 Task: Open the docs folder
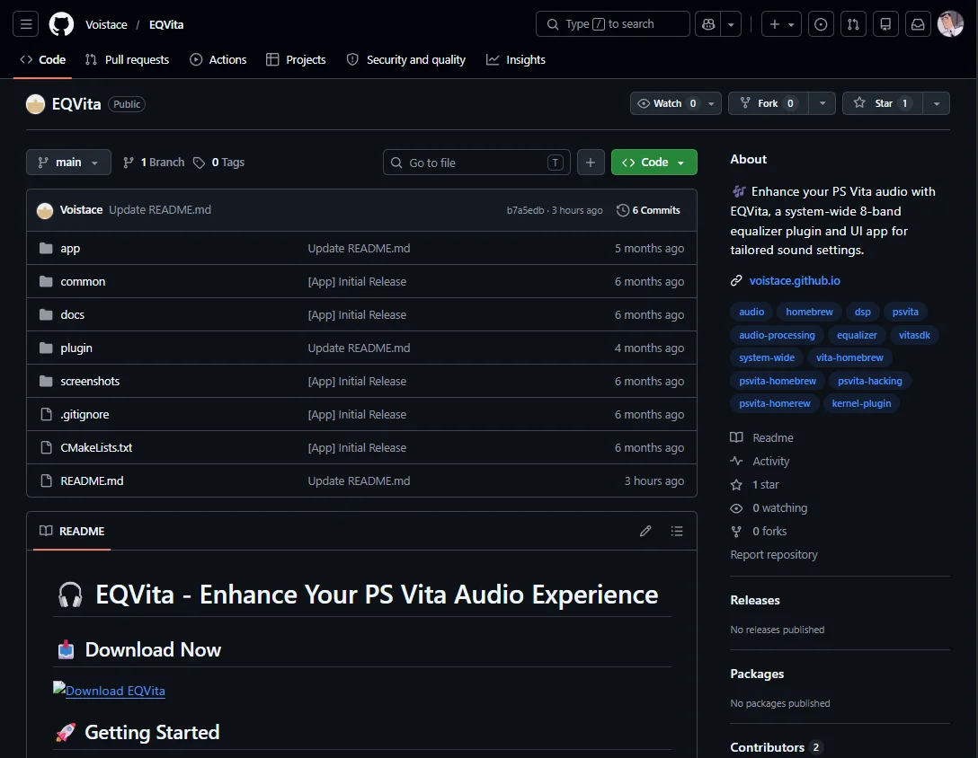tap(72, 315)
